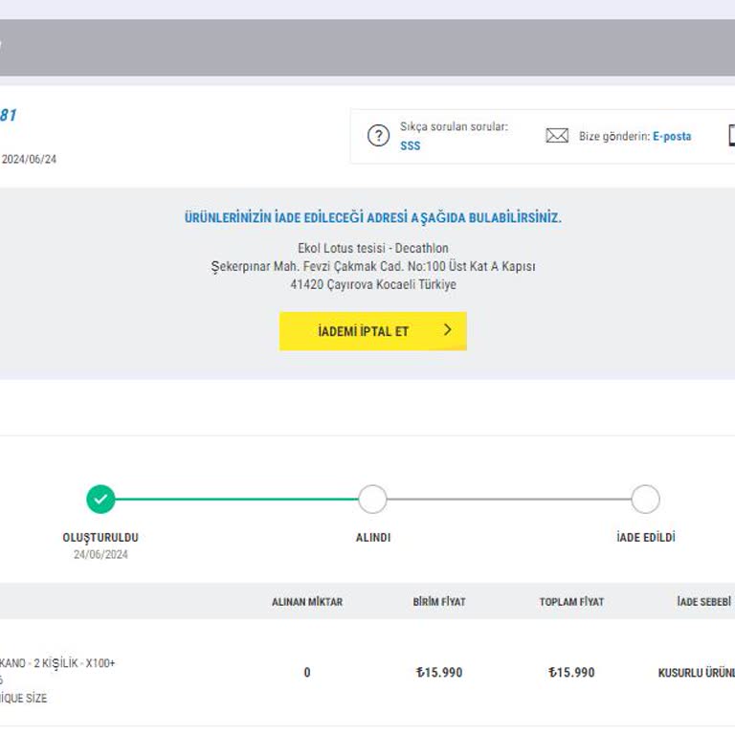This screenshot has width=735, height=735.
Task: Click the OLUŞTURULDU date 24/06/2024
Action: coord(100,554)
